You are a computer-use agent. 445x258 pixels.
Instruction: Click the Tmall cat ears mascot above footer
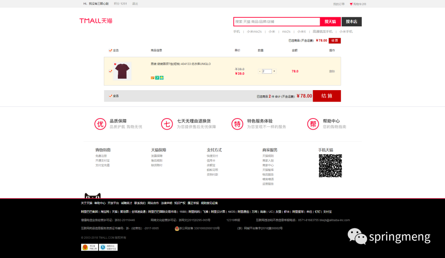93,195
